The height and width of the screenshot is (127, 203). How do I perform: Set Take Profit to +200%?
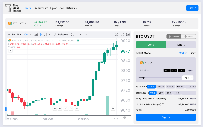coord(161,87)
